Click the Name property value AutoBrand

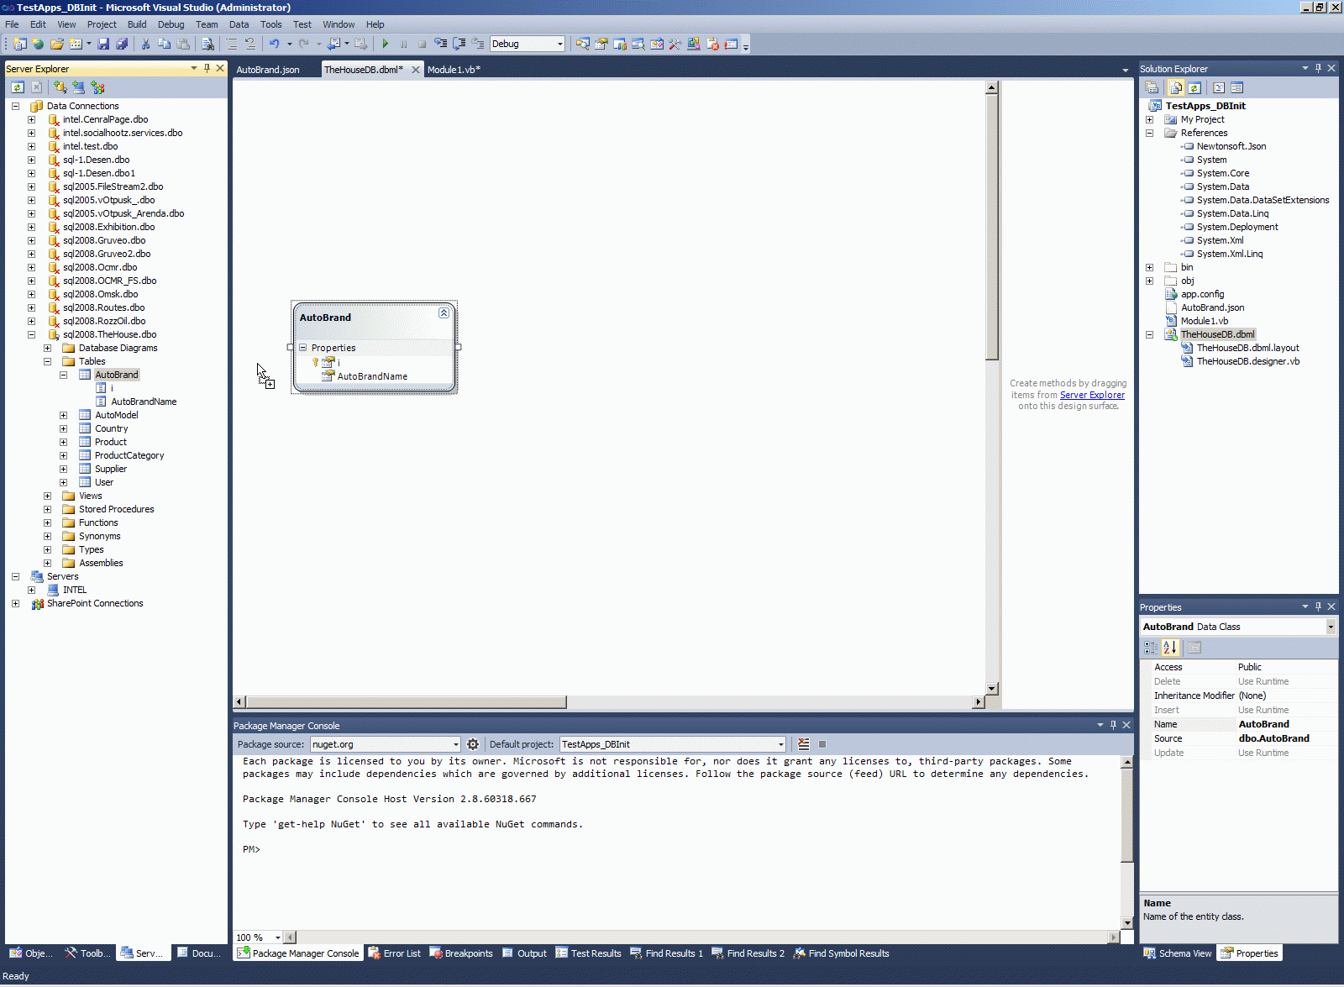1263,724
